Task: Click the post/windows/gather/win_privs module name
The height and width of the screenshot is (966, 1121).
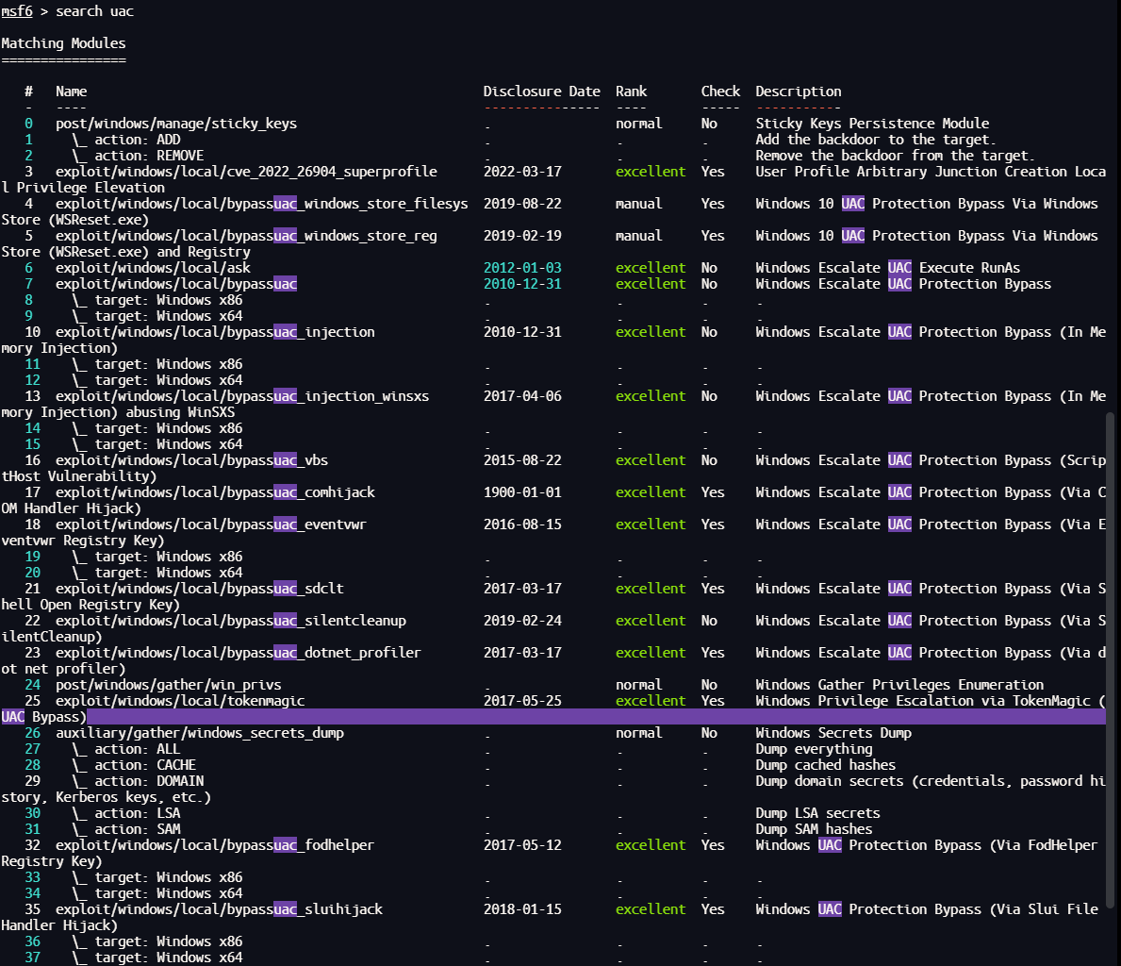Action: tap(168, 685)
